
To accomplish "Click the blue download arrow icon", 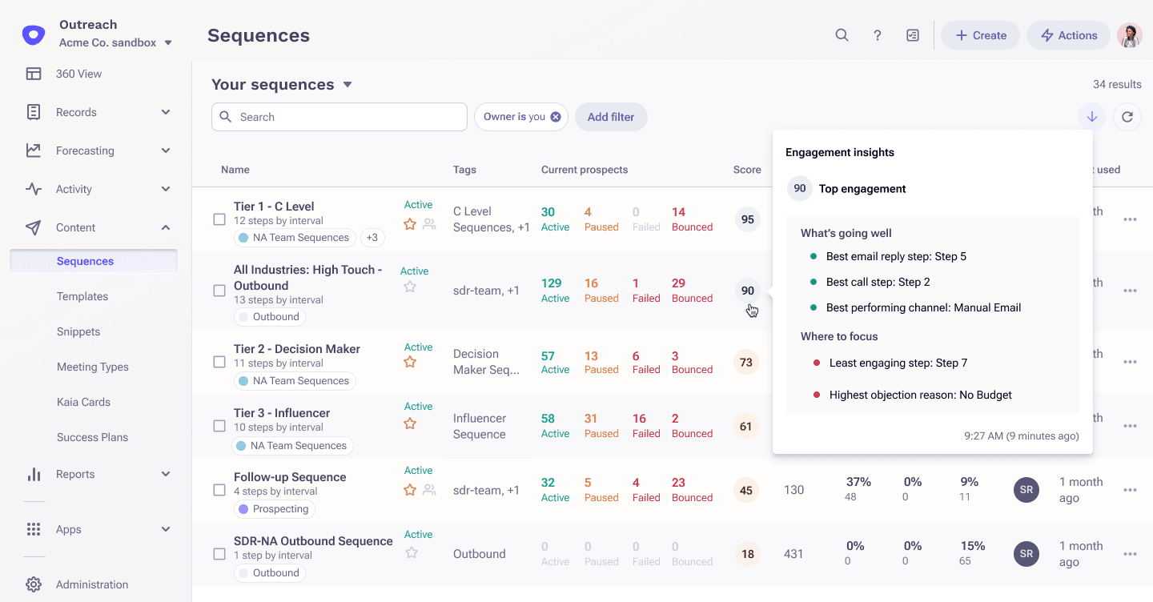I will pyautogui.click(x=1091, y=116).
